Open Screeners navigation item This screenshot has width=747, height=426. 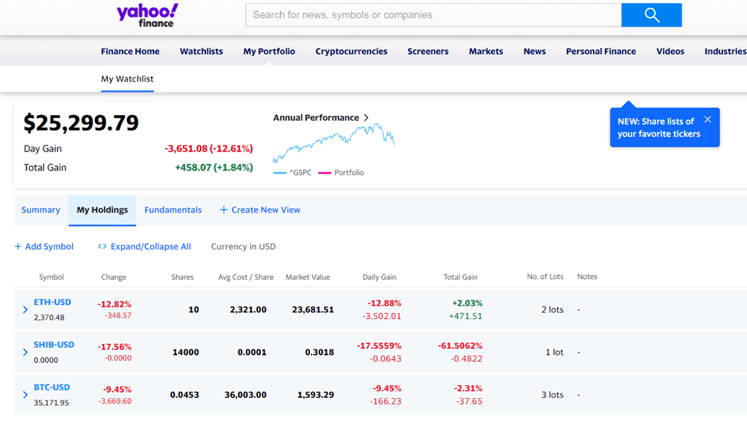427,52
